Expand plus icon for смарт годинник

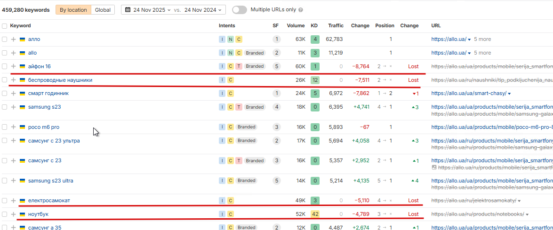point(13,93)
